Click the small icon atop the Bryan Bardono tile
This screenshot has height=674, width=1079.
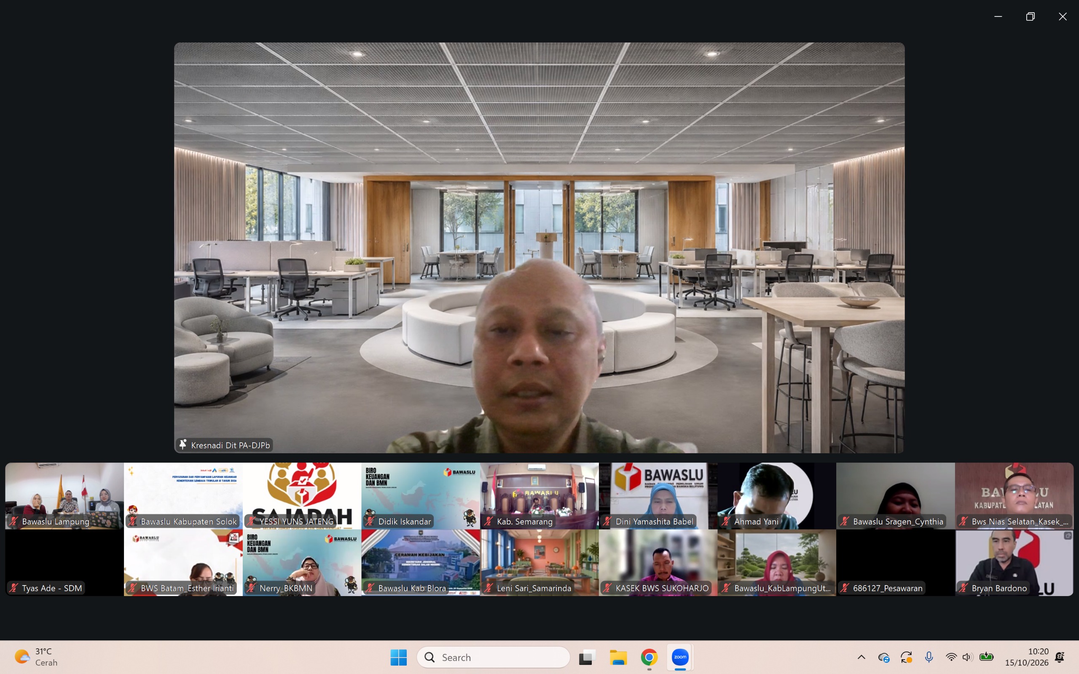click(1067, 536)
